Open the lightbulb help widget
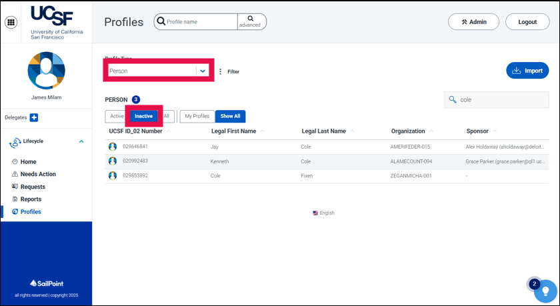 tap(545, 291)
